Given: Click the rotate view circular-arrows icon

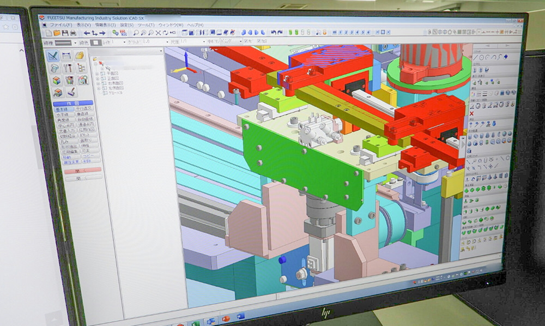Looking at the screenshot, I should (x=166, y=33).
